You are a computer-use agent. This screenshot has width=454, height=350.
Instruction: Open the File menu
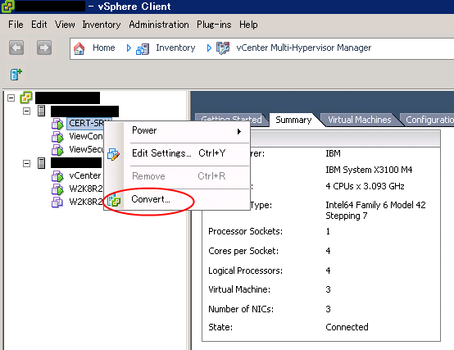[16, 25]
